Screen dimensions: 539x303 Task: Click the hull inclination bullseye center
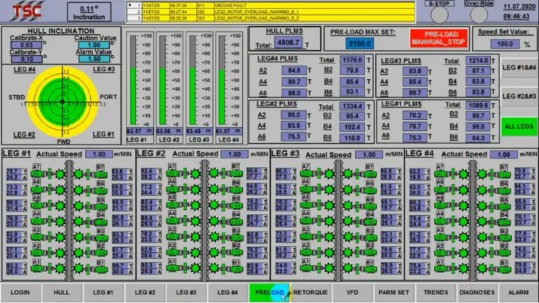click(62, 102)
